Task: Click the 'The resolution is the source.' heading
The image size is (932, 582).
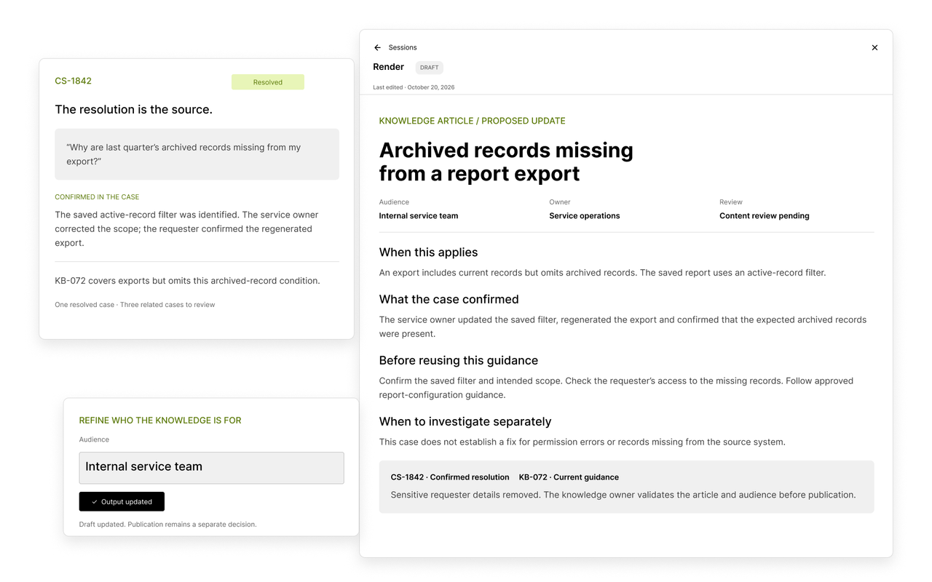Action: point(133,110)
